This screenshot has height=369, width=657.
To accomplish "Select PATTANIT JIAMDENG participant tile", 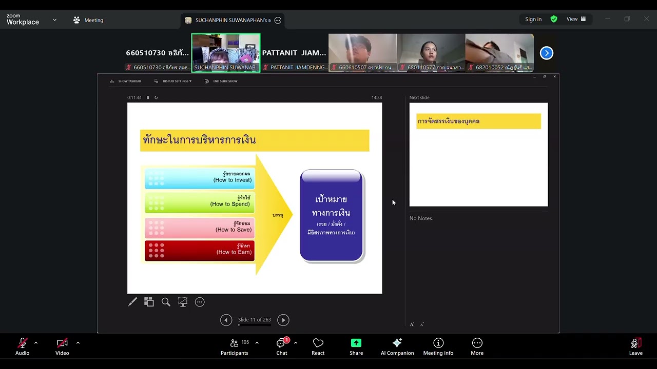I will pyautogui.click(x=294, y=53).
